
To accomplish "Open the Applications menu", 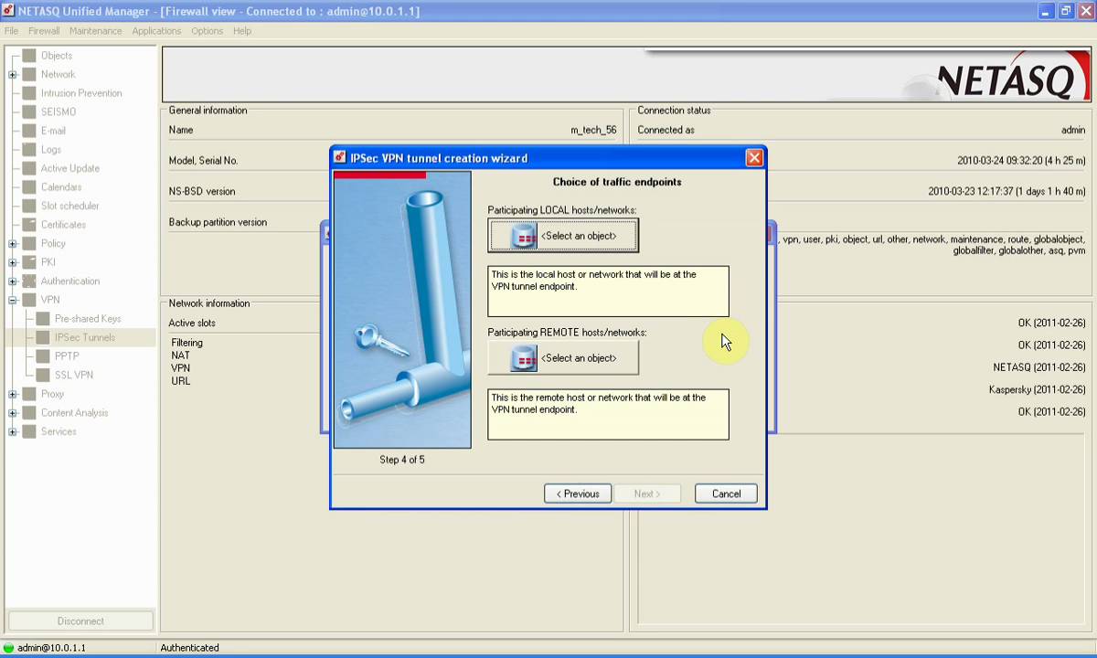I will tap(156, 31).
